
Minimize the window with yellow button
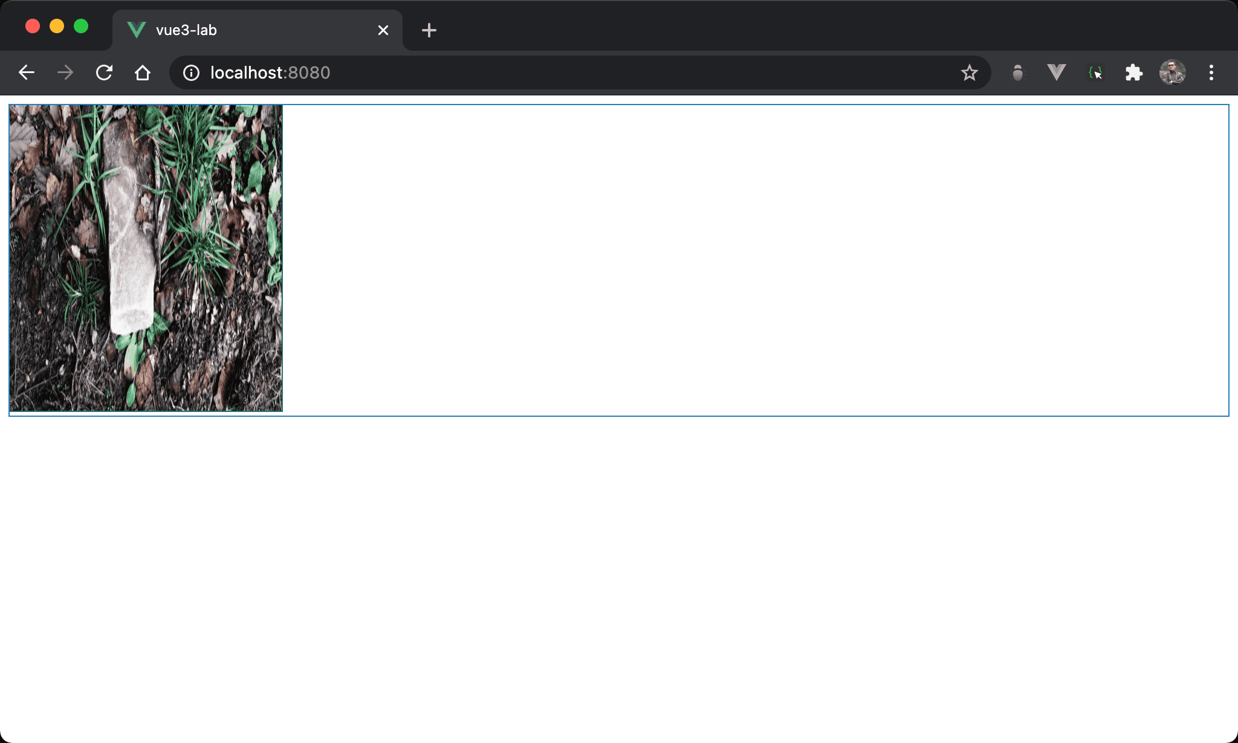(57, 27)
